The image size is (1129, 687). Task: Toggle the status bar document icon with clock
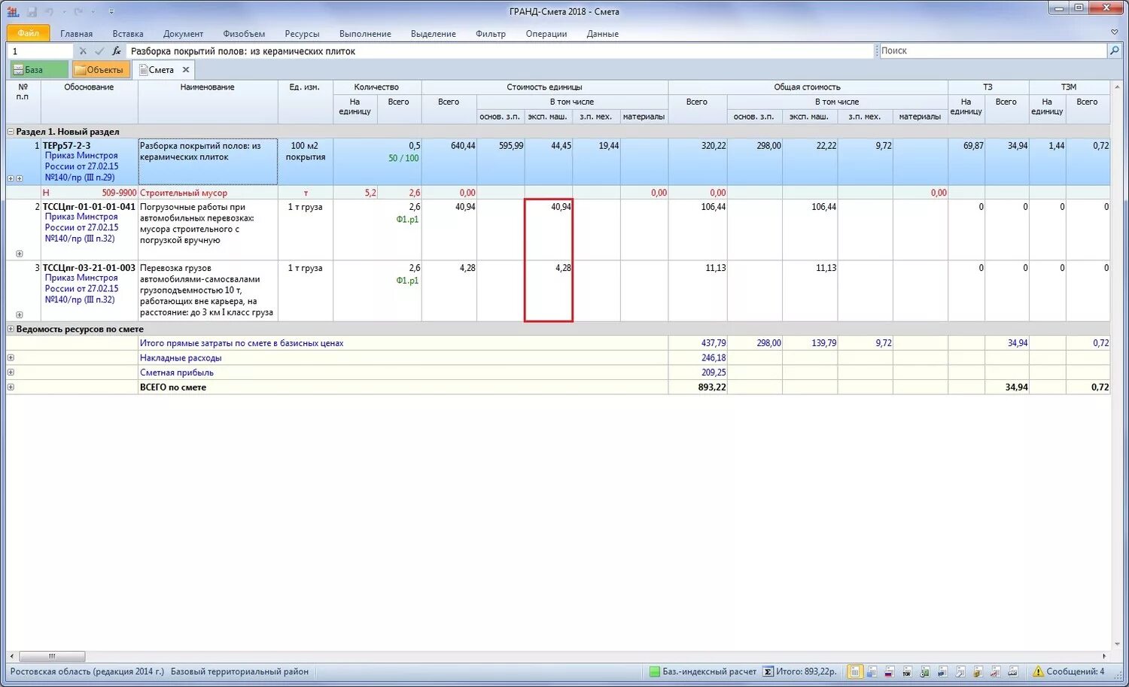tap(924, 671)
